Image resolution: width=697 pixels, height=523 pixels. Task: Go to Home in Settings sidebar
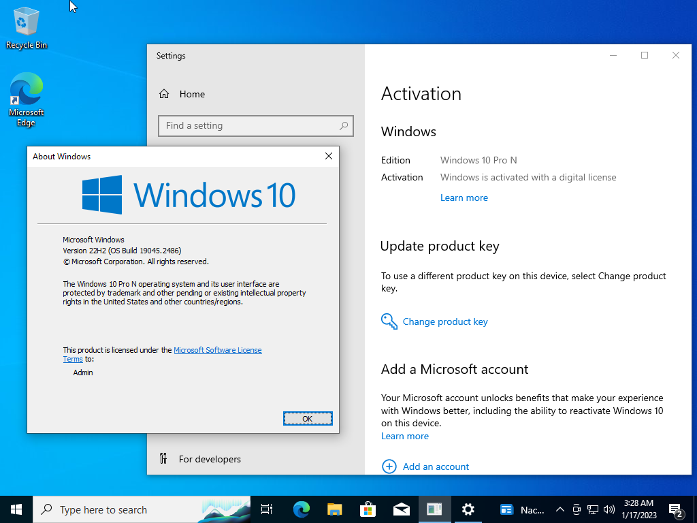click(x=182, y=94)
